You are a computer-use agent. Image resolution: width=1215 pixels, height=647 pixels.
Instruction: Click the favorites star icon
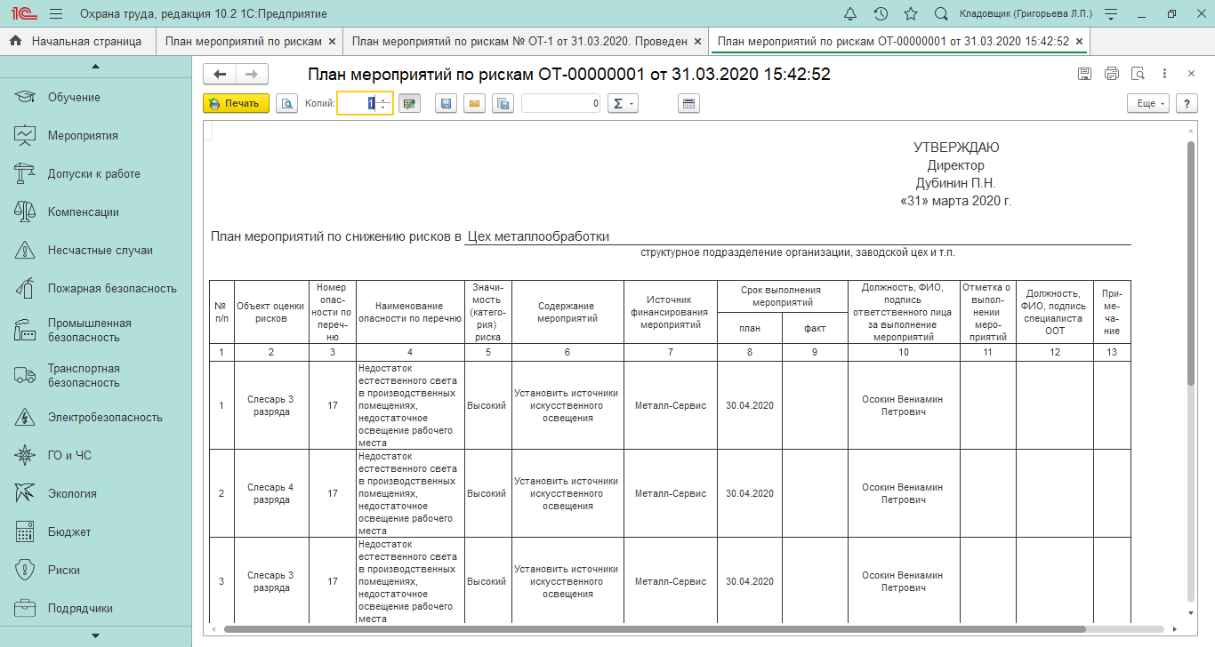[911, 14]
